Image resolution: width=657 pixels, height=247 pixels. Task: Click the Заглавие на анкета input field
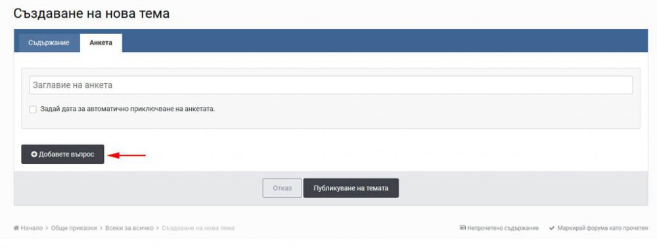330,85
